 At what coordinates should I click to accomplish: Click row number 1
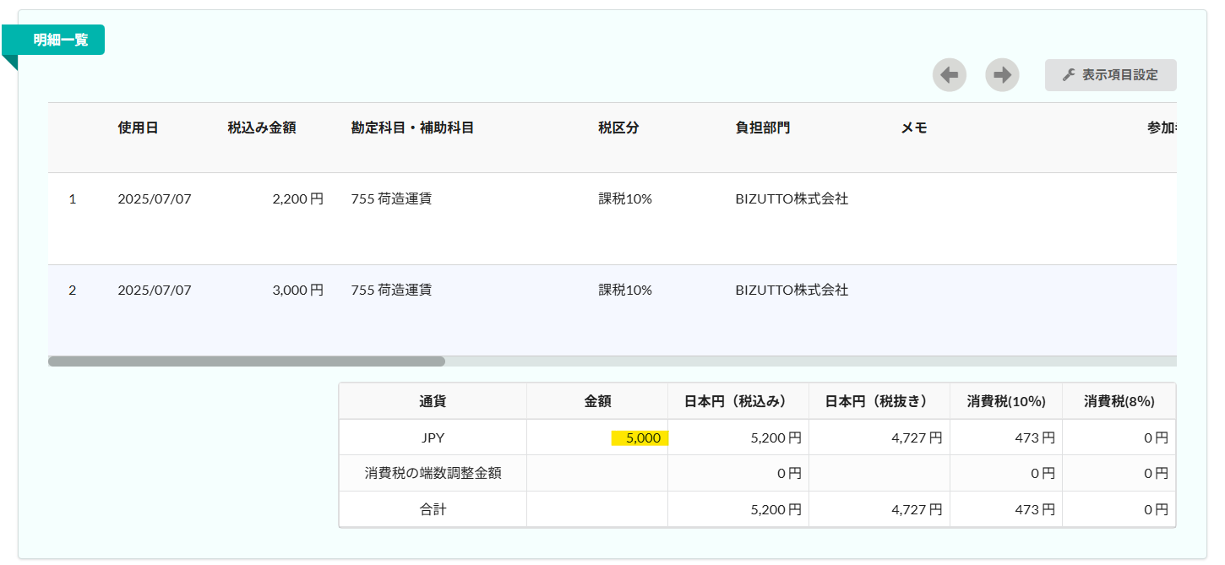point(73,199)
